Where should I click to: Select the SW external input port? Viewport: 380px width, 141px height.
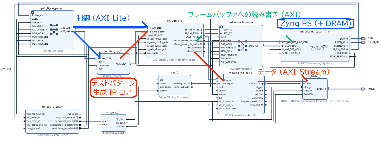click(9, 69)
